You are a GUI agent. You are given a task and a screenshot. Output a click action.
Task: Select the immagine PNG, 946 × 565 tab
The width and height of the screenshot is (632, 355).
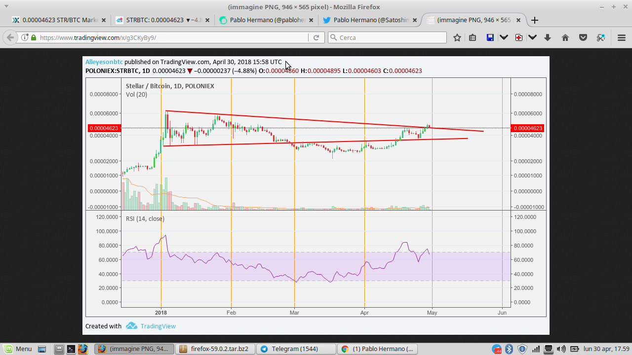pos(474,20)
